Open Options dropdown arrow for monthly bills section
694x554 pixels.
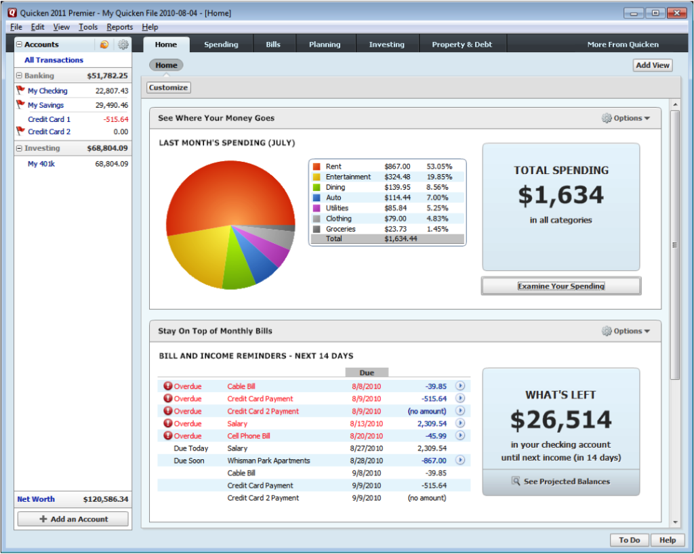[647, 331]
